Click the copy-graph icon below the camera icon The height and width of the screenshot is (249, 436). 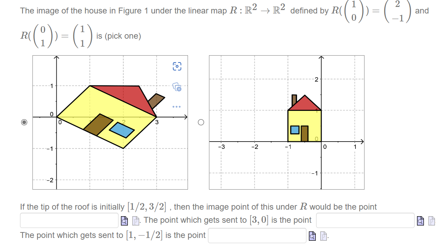pyautogui.click(x=177, y=88)
